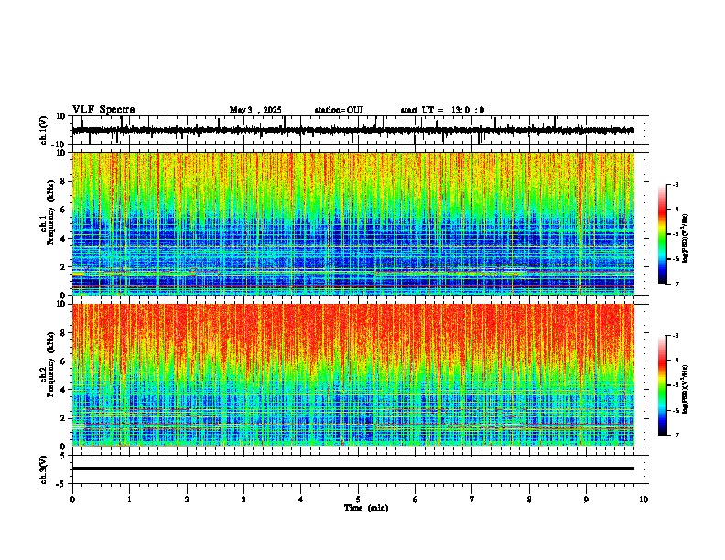
Task: Click the ch.3 voltage flat trace panel
Action: tap(360, 469)
